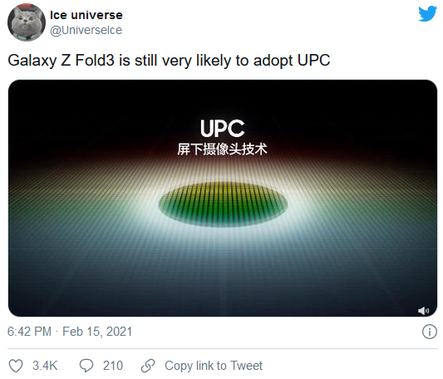Click "Galaxy Z Fold3" in the tweet text
The image size is (443, 379).
coord(61,61)
